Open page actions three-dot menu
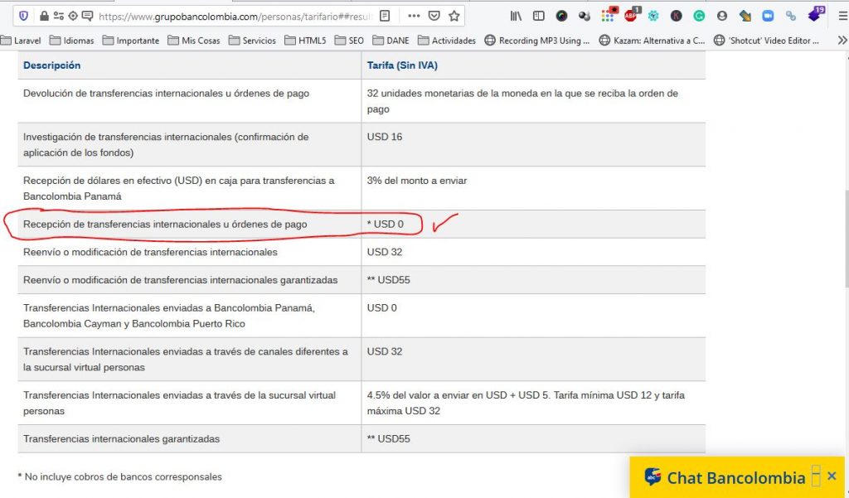849x498 pixels. 414,17
